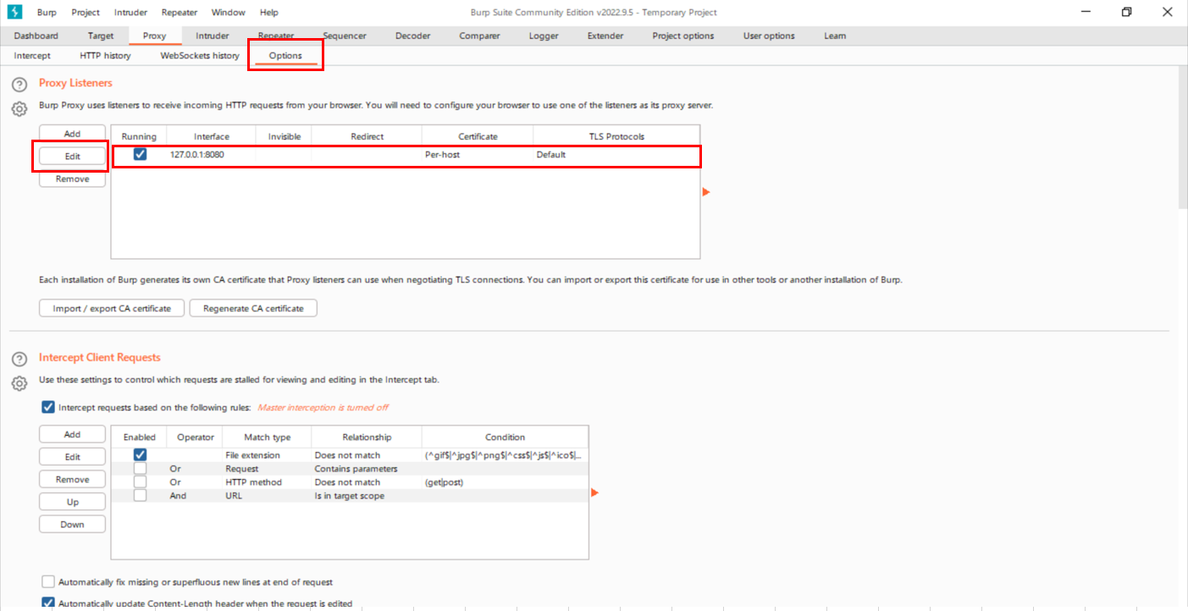Open Proxy Listeners help question icon
Image resolution: width=1188 pixels, height=611 pixels.
tap(19, 85)
